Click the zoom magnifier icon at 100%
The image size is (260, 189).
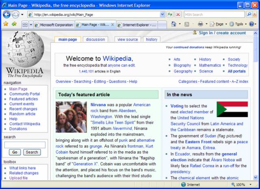[x=233, y=185]
